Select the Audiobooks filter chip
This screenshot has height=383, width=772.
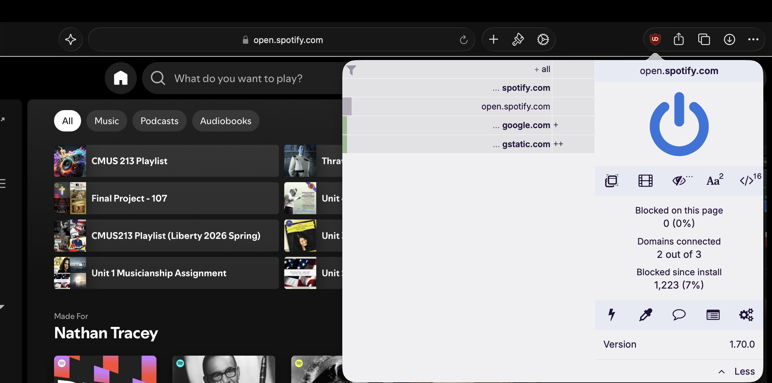click(226, 121)
